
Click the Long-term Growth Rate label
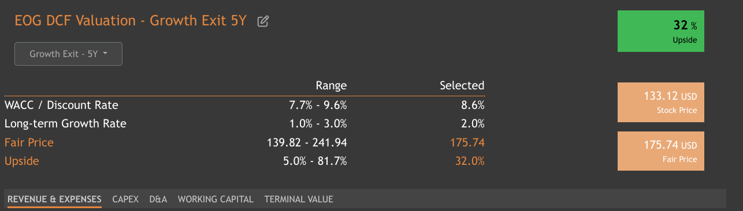(65, 123)
